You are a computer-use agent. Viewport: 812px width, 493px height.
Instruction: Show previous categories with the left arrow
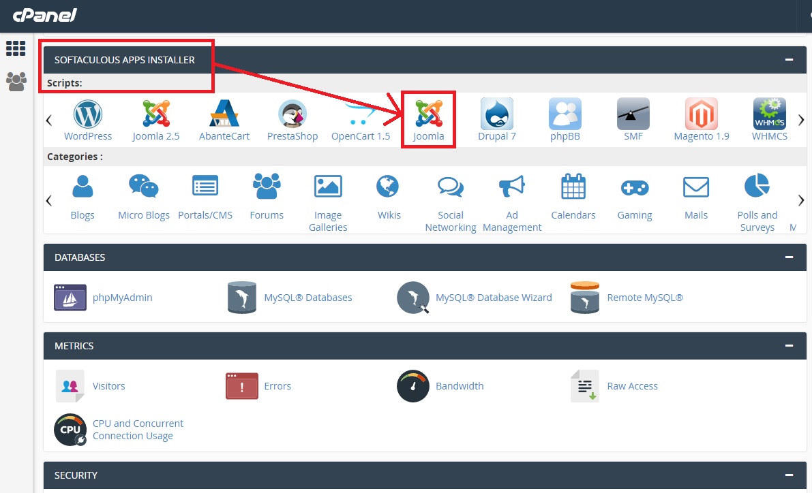tap(49, 200)
